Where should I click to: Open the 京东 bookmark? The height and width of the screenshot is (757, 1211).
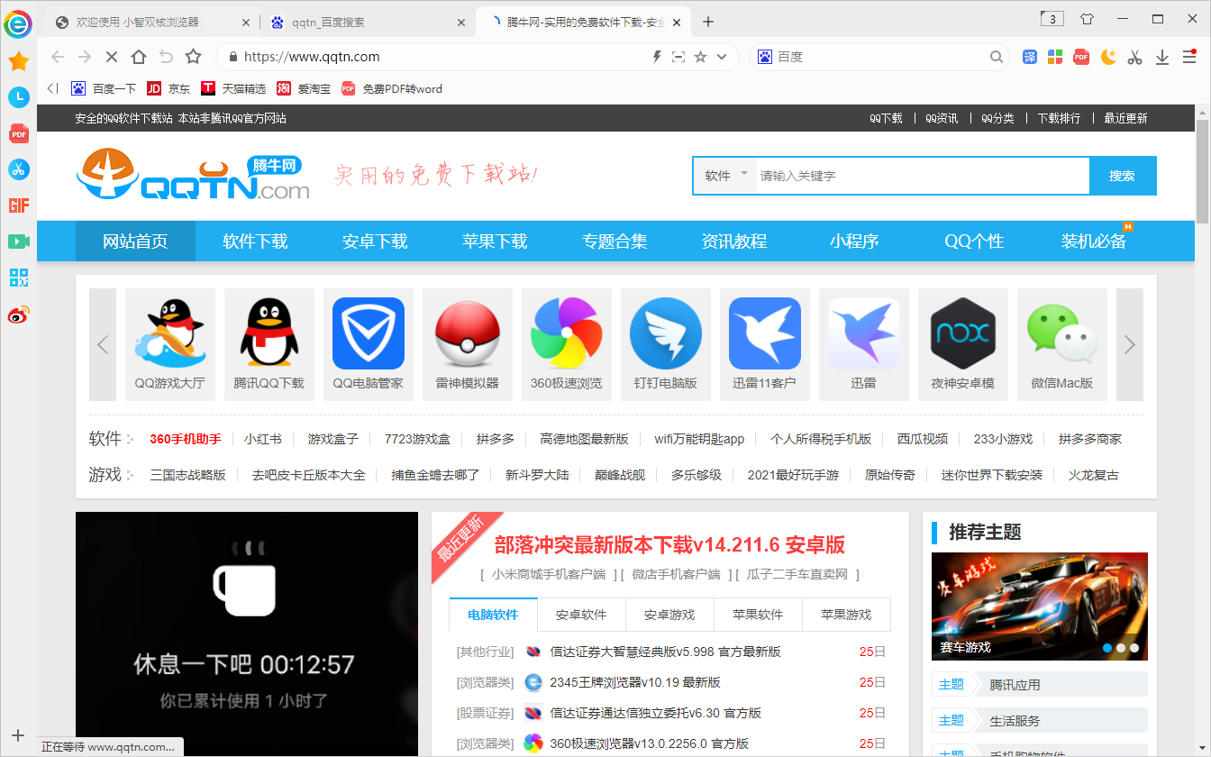168,88
